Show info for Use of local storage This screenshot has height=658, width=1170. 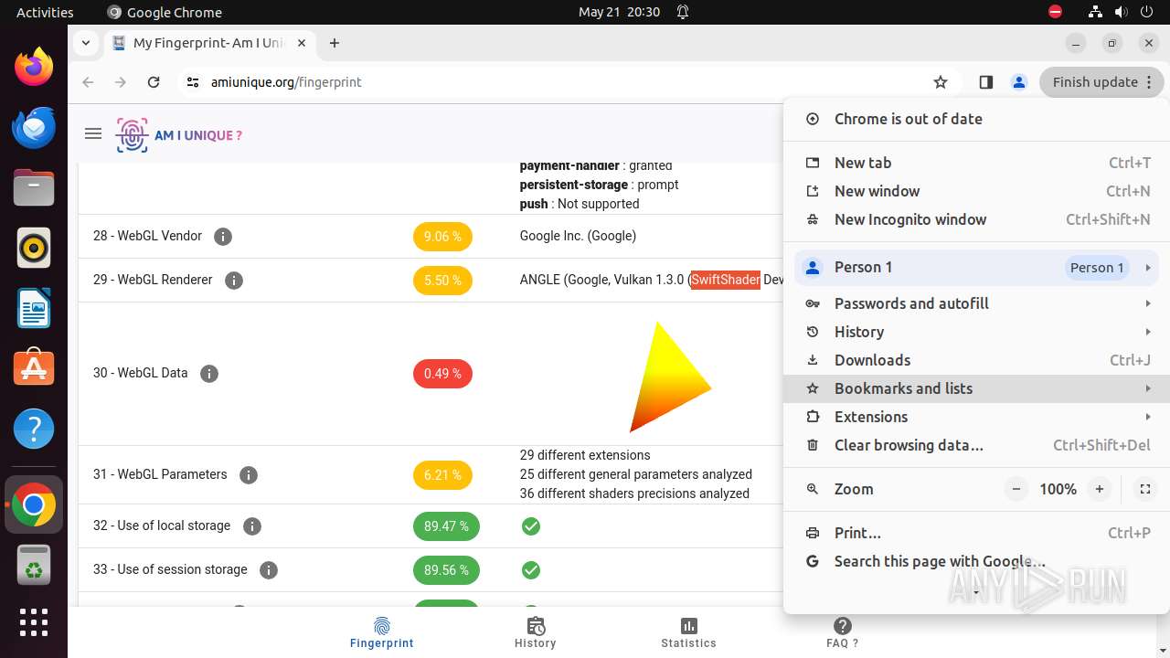(252, 526)
